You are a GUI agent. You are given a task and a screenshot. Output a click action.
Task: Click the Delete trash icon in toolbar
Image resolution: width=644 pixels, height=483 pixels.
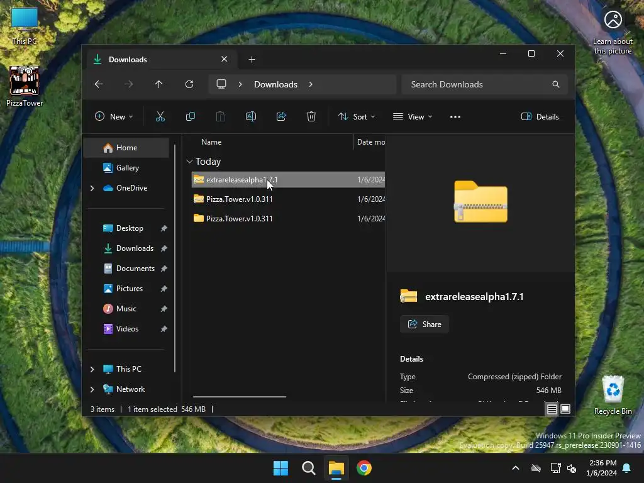(x=311, y=116)
